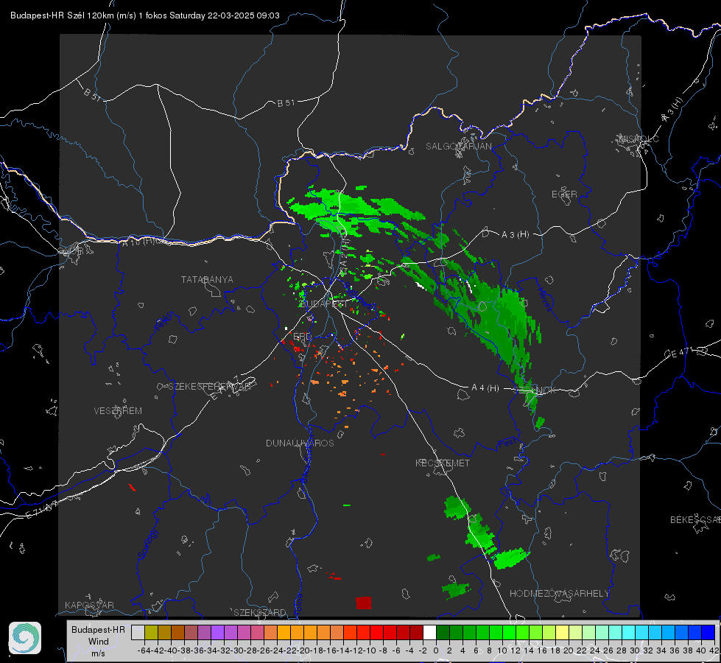Viewport: 721px width, 663px height.
Task: Click the SZEKESFEHERVAR city label
Action: (210, 386)
